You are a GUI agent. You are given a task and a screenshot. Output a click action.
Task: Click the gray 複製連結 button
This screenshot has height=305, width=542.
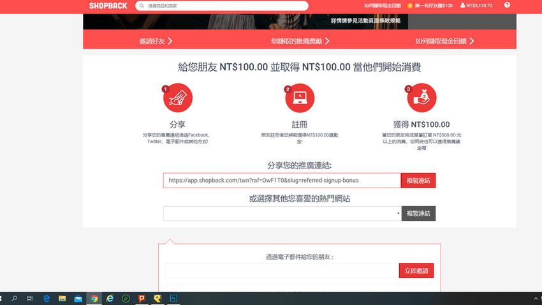[418, 213]
